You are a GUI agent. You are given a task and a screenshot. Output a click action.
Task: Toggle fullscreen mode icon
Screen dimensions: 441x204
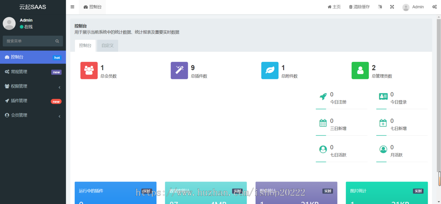click(392, 7)
